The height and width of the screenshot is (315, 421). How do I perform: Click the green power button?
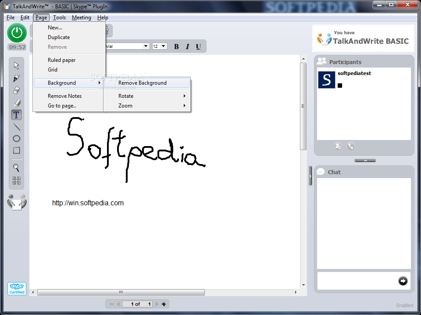point(17,33)
